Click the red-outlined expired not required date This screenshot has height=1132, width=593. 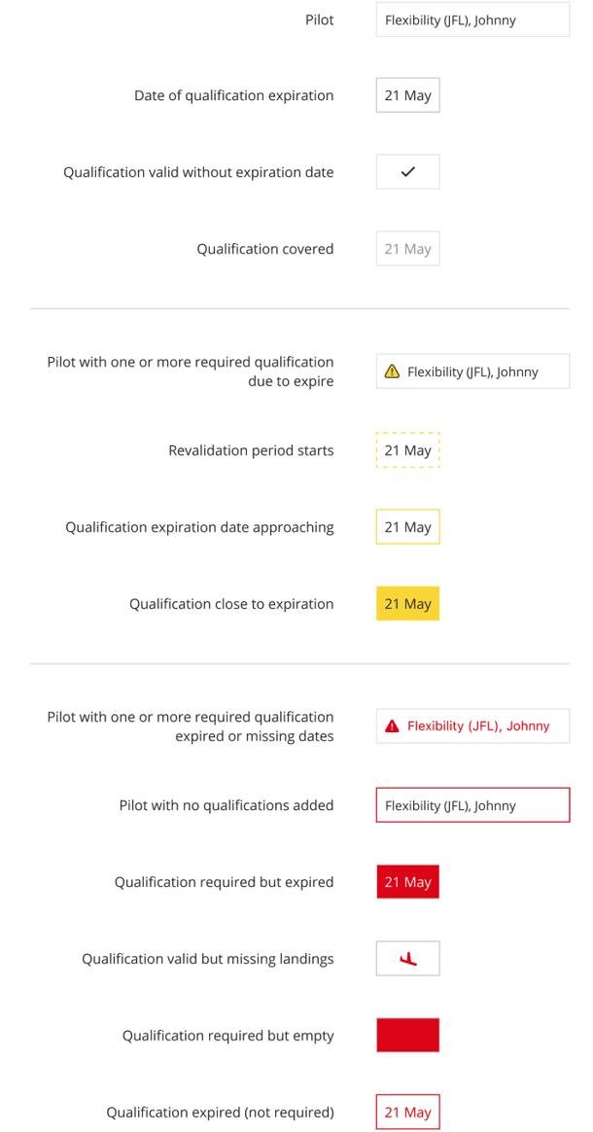[407, 1113]
